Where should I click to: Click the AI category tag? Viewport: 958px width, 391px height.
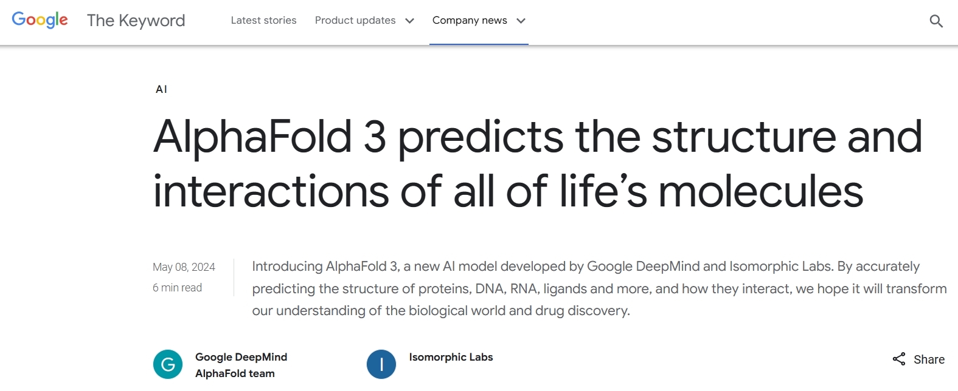[161, 89]
